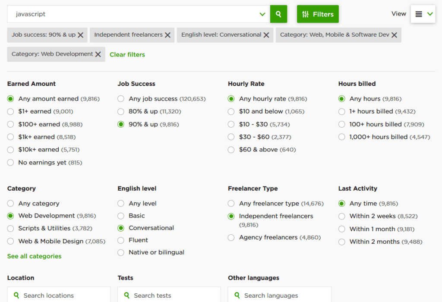442x302 pixels.
Task: Choose Within 1 month activity
Action: (342, 229)
